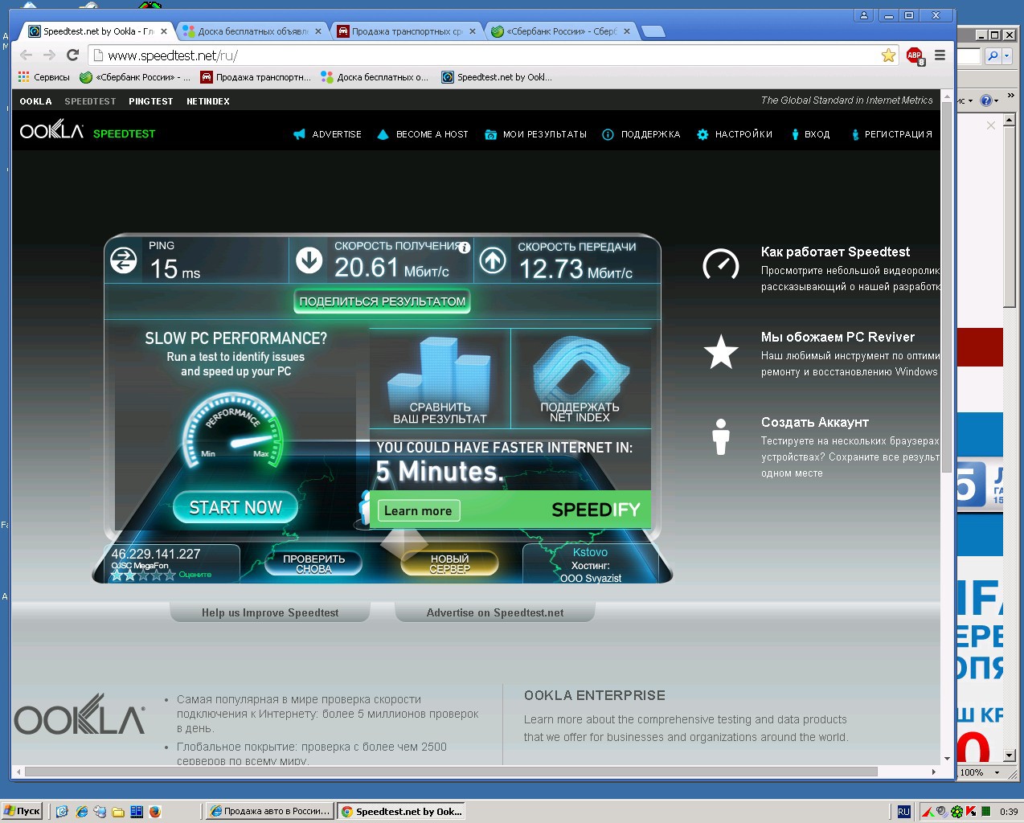Open the zoom 100% dropdown in the background window

point(997,772)
